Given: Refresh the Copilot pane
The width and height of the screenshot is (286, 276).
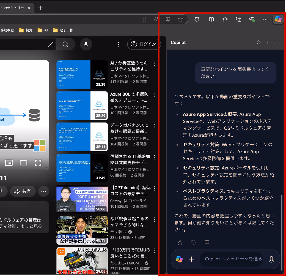Looking at the screenshot, I should pos(258,43).
